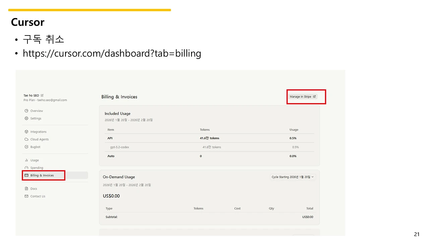Click the API row label
Viewport: 429px width, 241px height.
tap(110, 138)
